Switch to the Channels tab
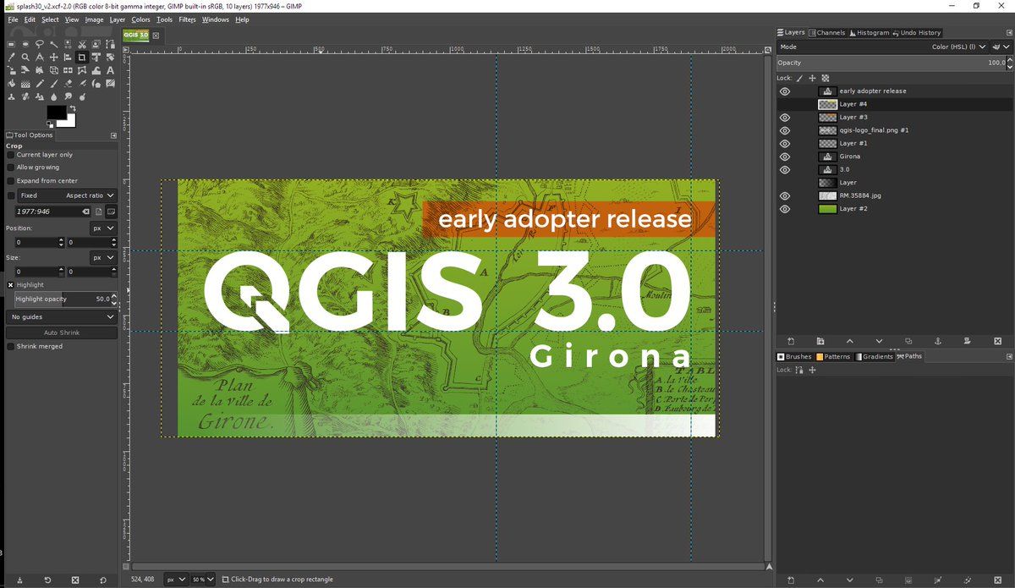Image resolution: width=1015 pixels, height=588 pixels. click(827, 33)
